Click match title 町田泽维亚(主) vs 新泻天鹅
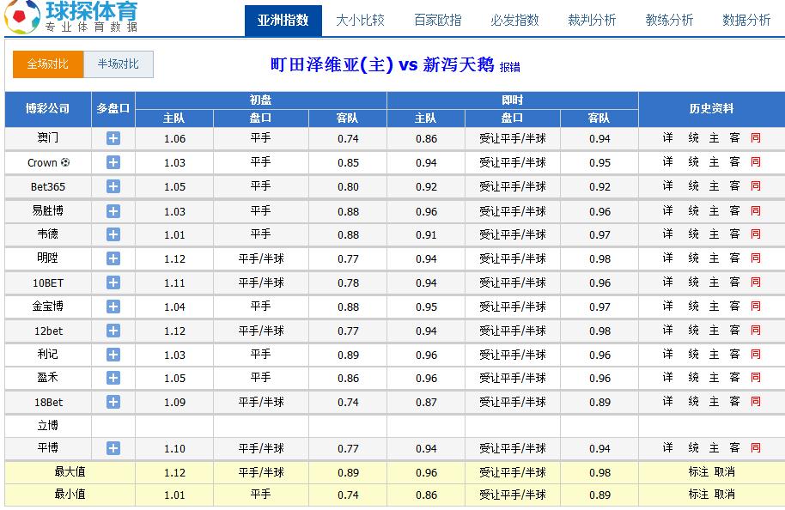The height and width of the screenshot is (510, 785). pos(382,65)
